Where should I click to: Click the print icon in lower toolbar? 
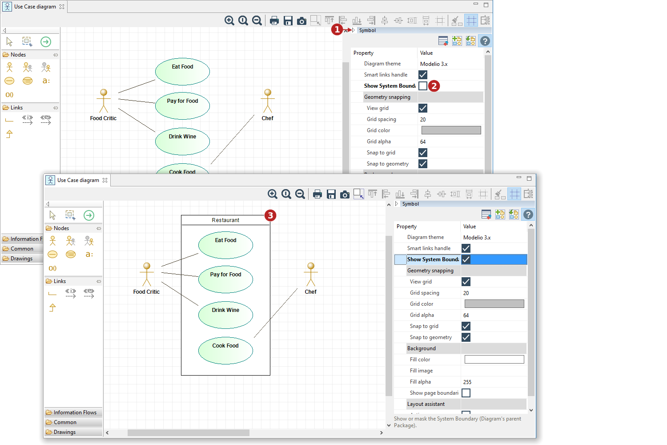[x=317, y=194]
